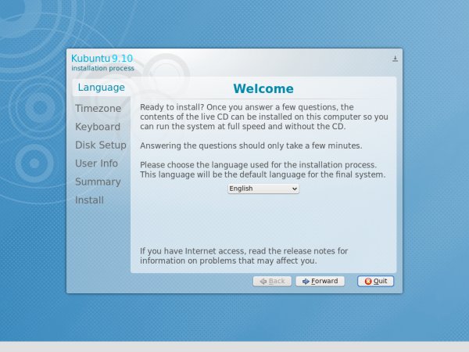This screenshot has width=469, height=352.
Task: Open the Disk Setup step
Action: [x=101, y=145]
